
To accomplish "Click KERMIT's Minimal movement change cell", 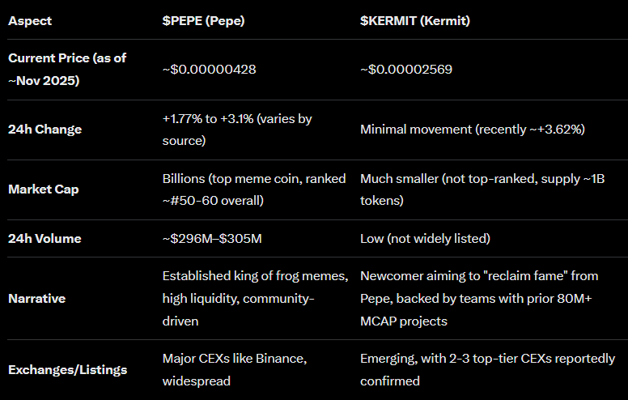I will coord(473,130).
